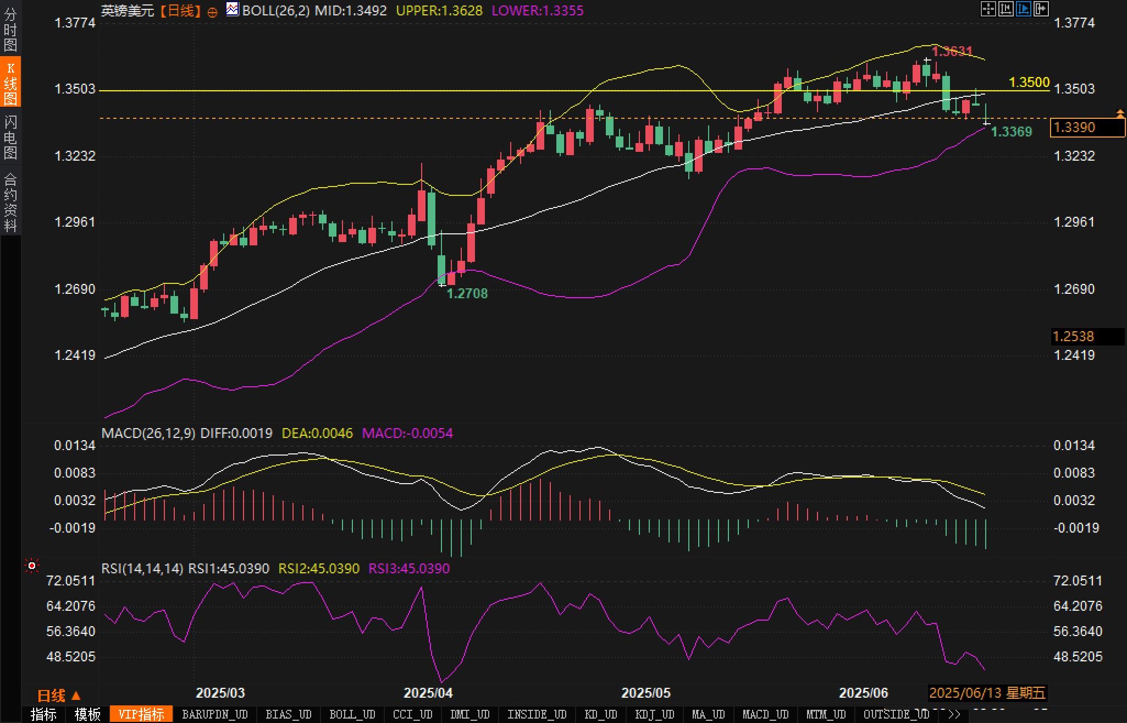Viewport: 1127px width, 723px height.
Task: Open 闪电图 view in sidebar
Action: click(10, 137)
